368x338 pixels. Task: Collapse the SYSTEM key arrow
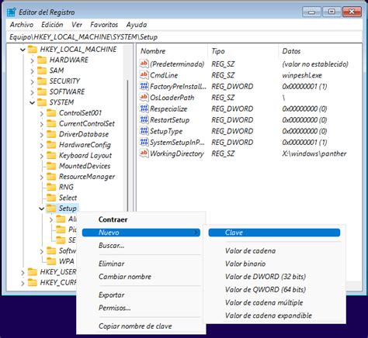click(x=32, y=102)
